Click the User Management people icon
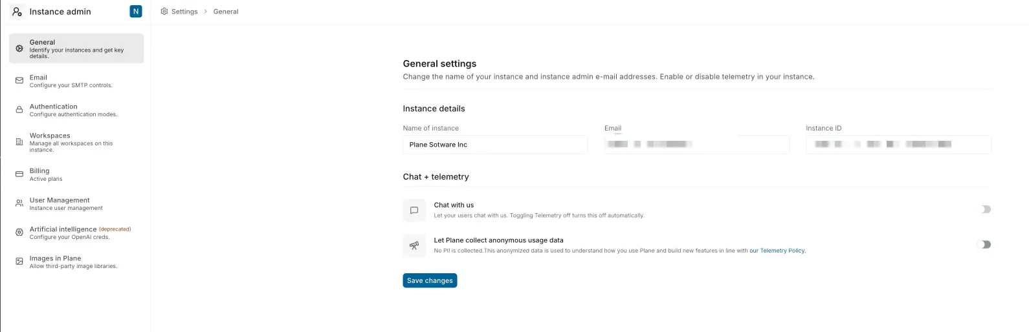This screenshot has height=332, width=1029. [x=19, y=203]
